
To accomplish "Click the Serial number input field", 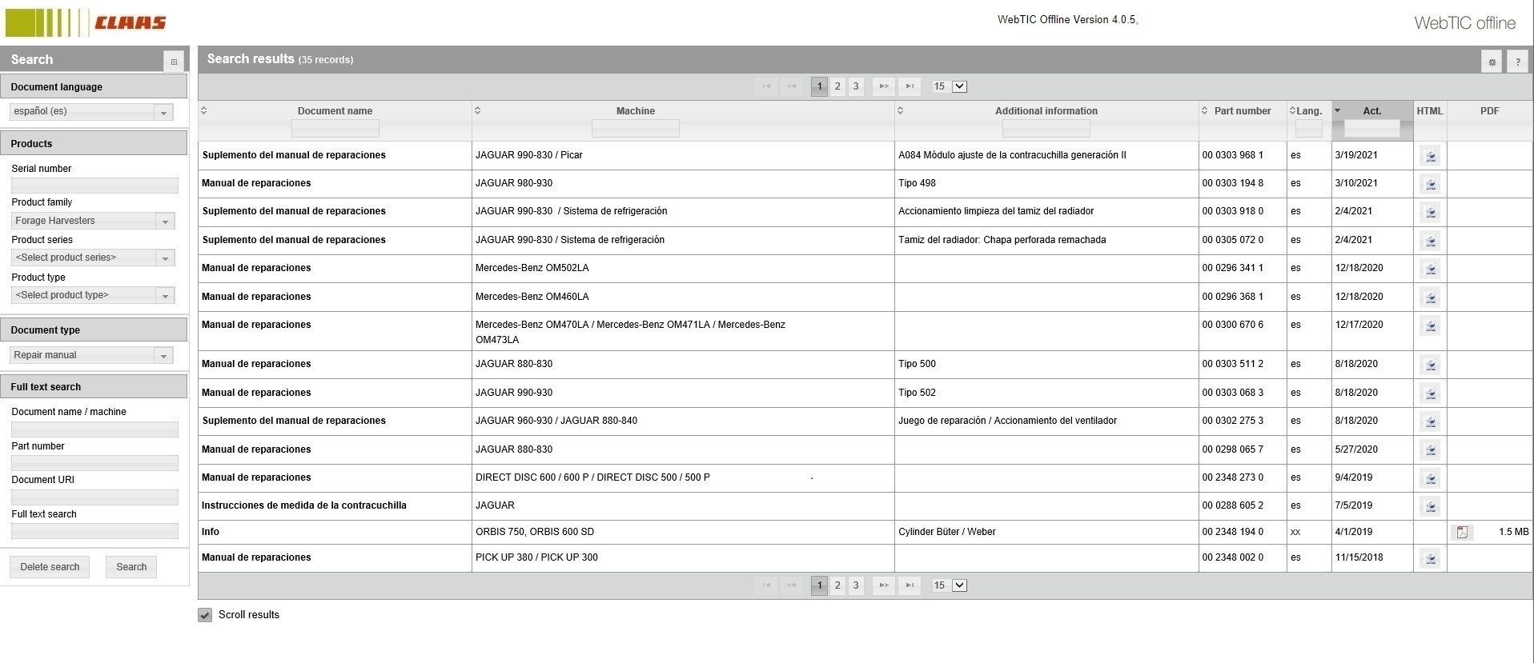I will point(94,185).
